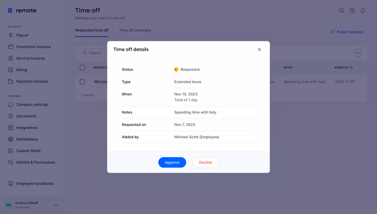
Task: Open Billing in the sidebar
Action: pos(21,70)
